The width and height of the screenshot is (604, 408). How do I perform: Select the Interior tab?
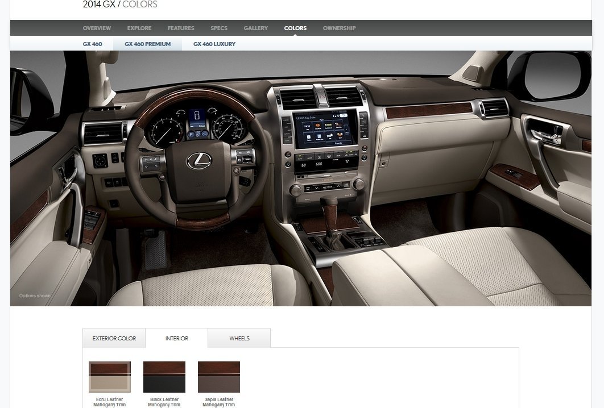click(x=177, y=338)
